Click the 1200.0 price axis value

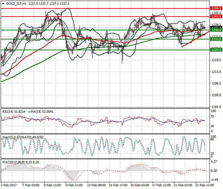pos(216,95)
